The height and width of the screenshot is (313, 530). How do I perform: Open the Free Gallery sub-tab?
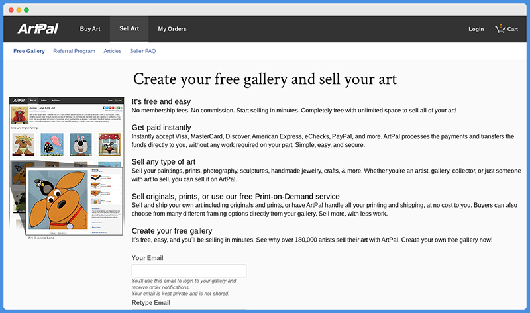coord(29,51)
